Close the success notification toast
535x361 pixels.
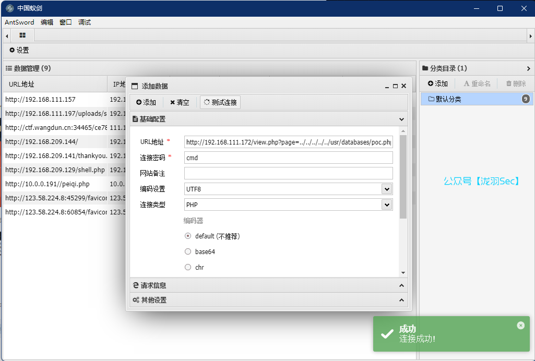520,326
